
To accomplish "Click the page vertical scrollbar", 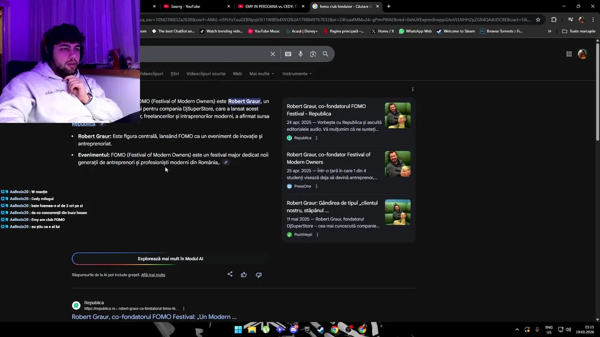I will [598, 91].
